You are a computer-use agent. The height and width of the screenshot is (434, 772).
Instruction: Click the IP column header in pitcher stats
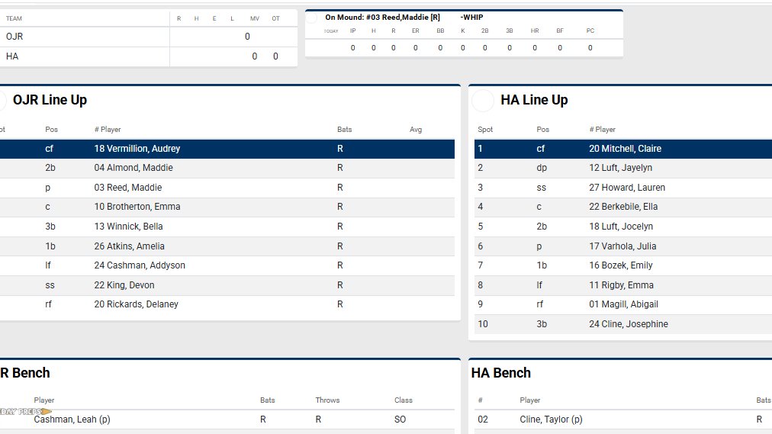[x=353, y=31]
